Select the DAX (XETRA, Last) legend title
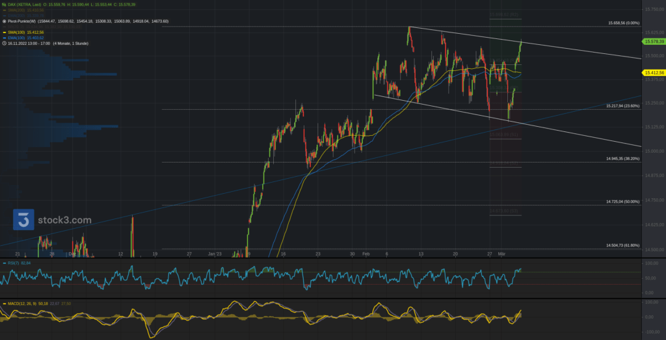Viewport: 666px width, 340px height. [x=24, y=5]
